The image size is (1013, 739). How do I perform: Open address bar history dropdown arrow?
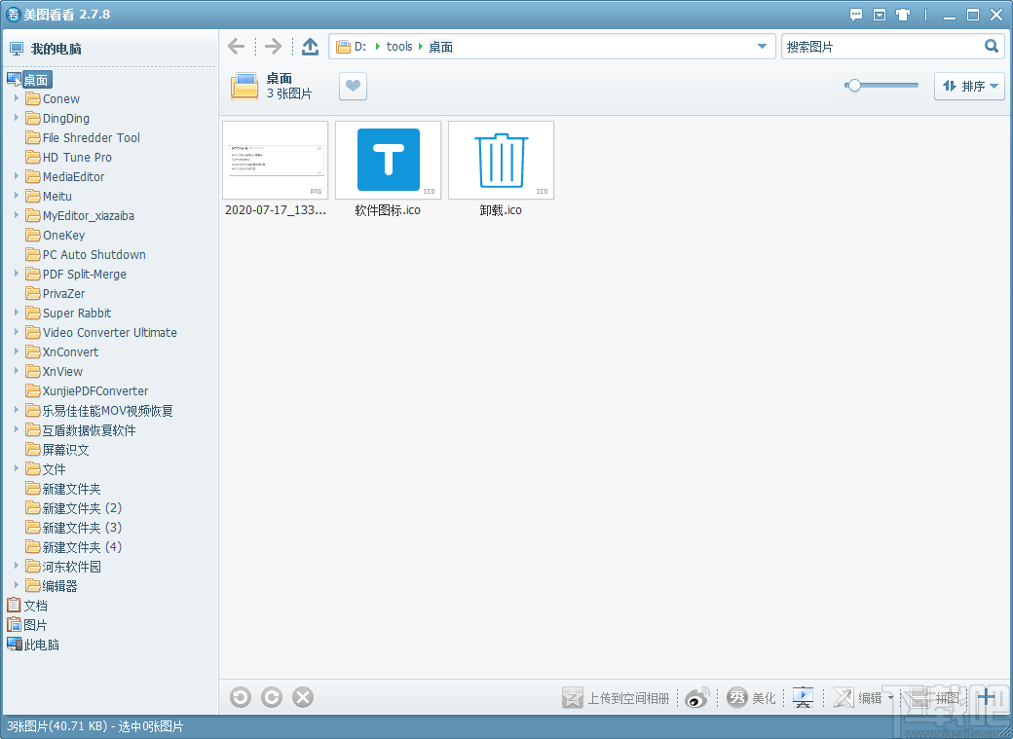pyautogui.click(x=762, y=47)
